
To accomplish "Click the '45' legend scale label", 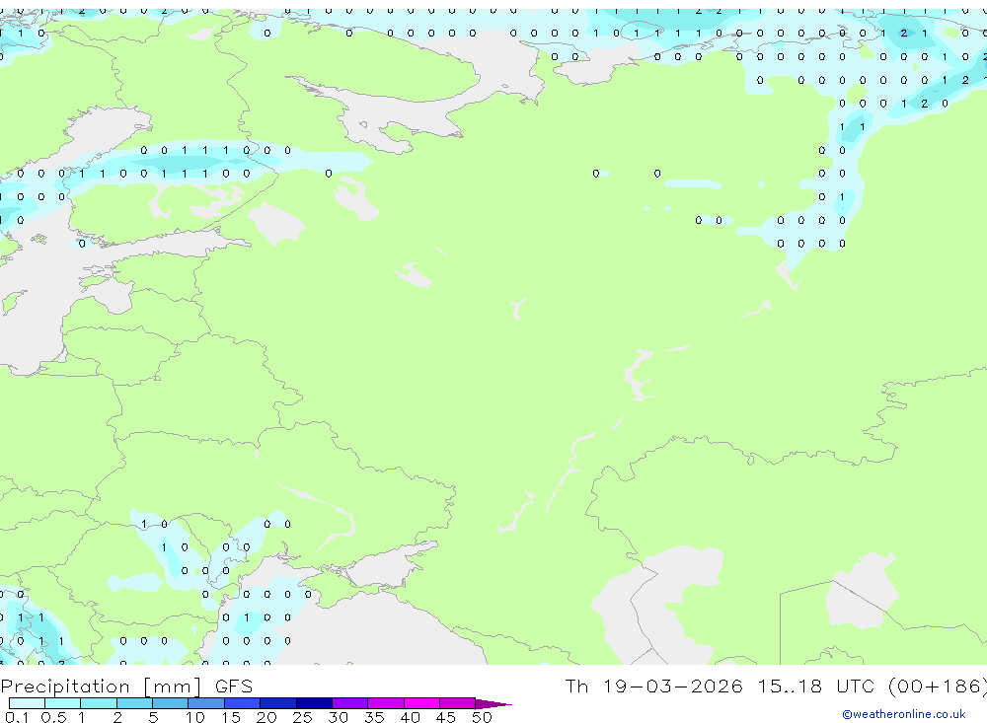I will coord(446,717).
